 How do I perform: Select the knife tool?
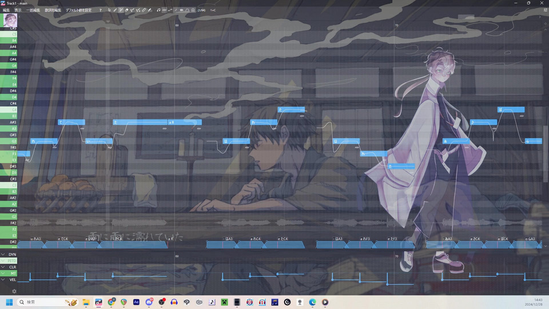[144, 10]
